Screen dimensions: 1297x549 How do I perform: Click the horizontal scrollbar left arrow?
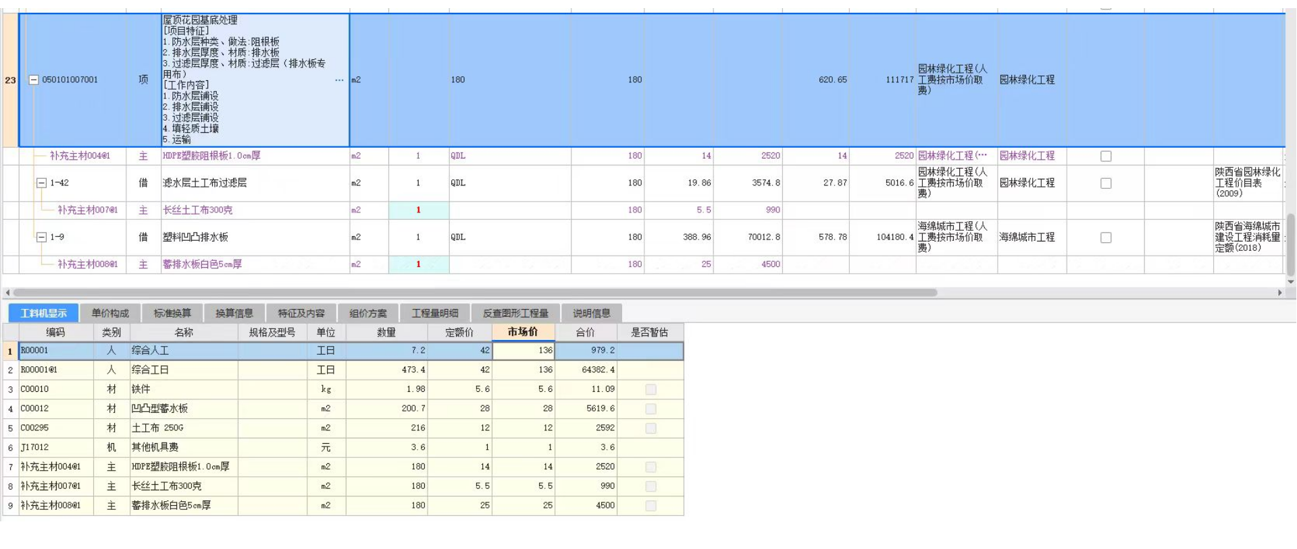tap(7, 293)
